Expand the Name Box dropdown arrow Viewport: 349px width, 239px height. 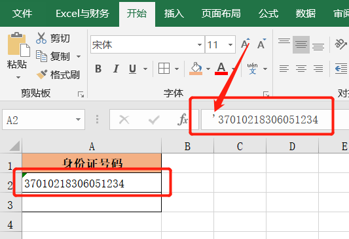coord(78,120)
